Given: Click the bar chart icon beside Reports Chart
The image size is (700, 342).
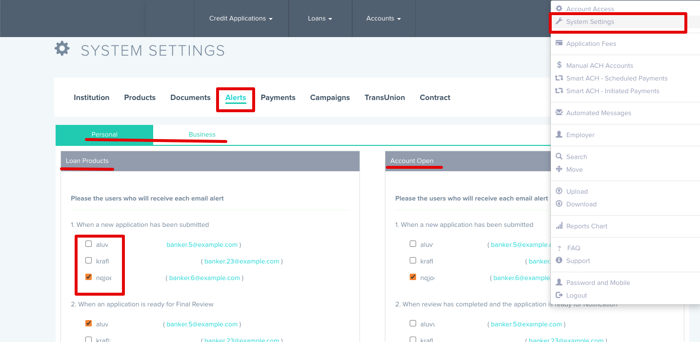Looking at the screenshot, I should click(x=559, y=225).
